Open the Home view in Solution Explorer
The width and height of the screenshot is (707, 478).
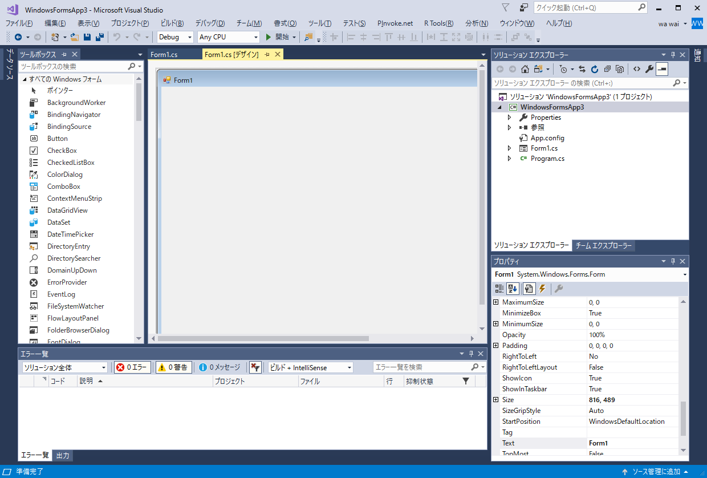point(525,69)
